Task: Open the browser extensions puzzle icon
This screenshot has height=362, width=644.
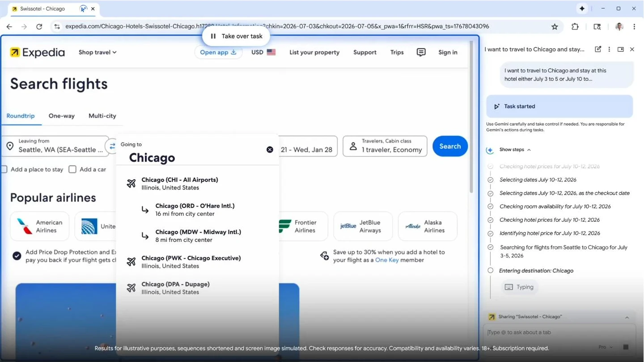Action: pyautogui.click(x=575, y=26)
